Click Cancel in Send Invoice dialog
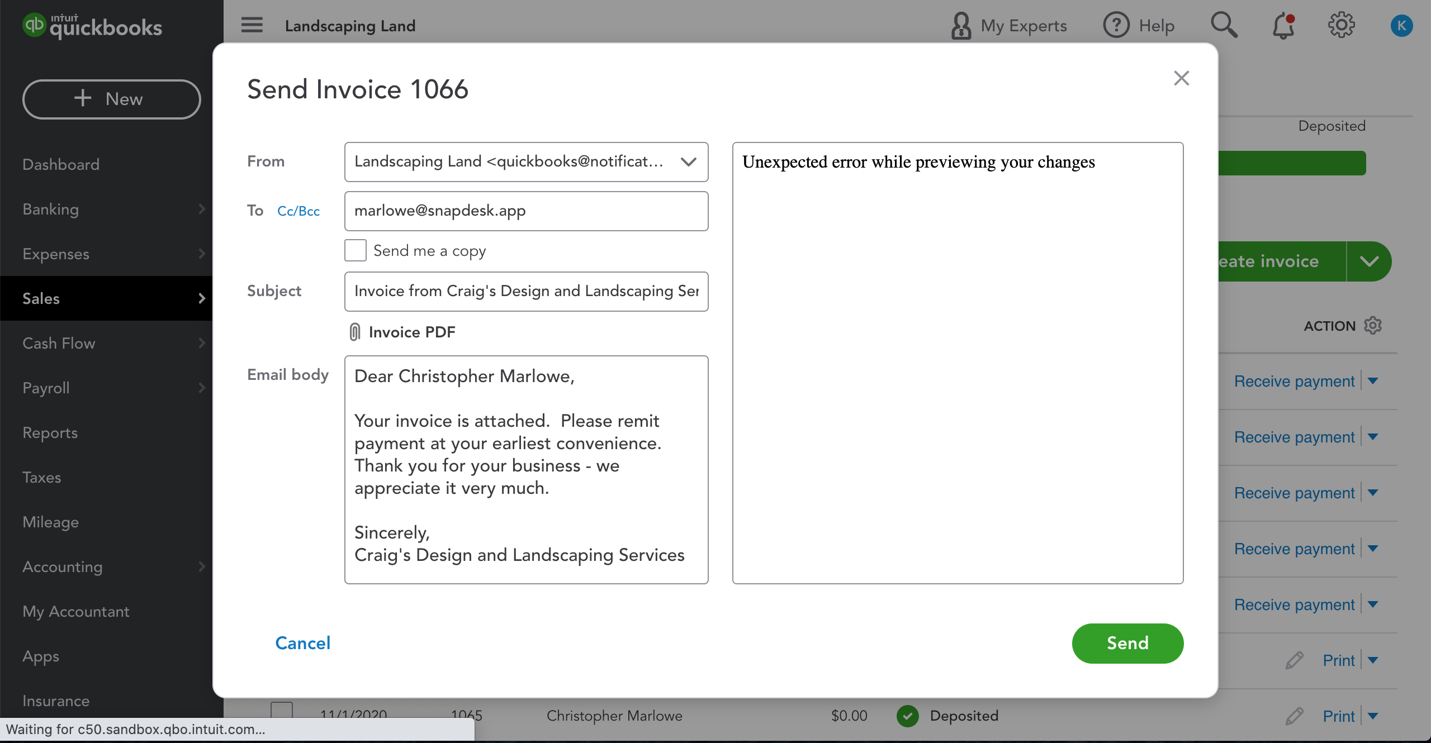 pyautogui.click(x=302, y=643)
